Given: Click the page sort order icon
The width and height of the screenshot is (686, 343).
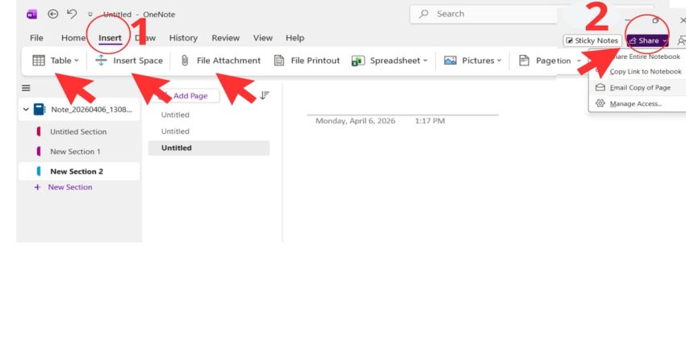Looking at the screenshot, I should pos(264,95).
